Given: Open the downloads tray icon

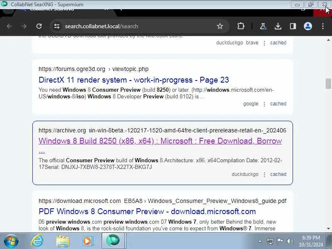Looking at the screenshot, I should [x=278, y=26].
